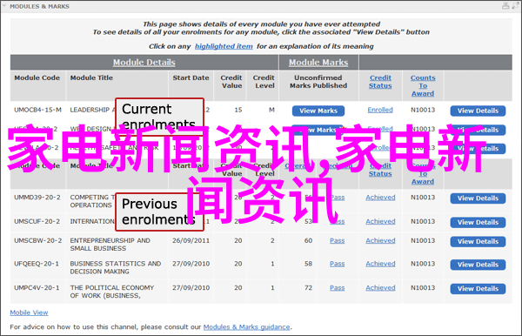Select module code UMPC4V-20-1
This screenshot has height=336, width=522.
tap(37, 288)
